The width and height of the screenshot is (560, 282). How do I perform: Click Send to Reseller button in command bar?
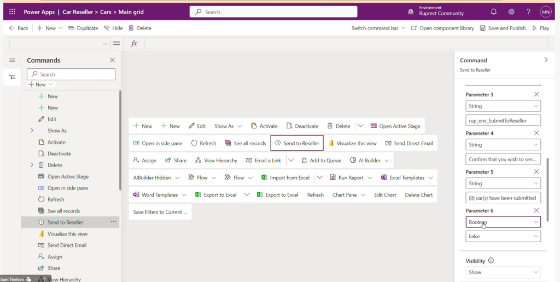297,143
